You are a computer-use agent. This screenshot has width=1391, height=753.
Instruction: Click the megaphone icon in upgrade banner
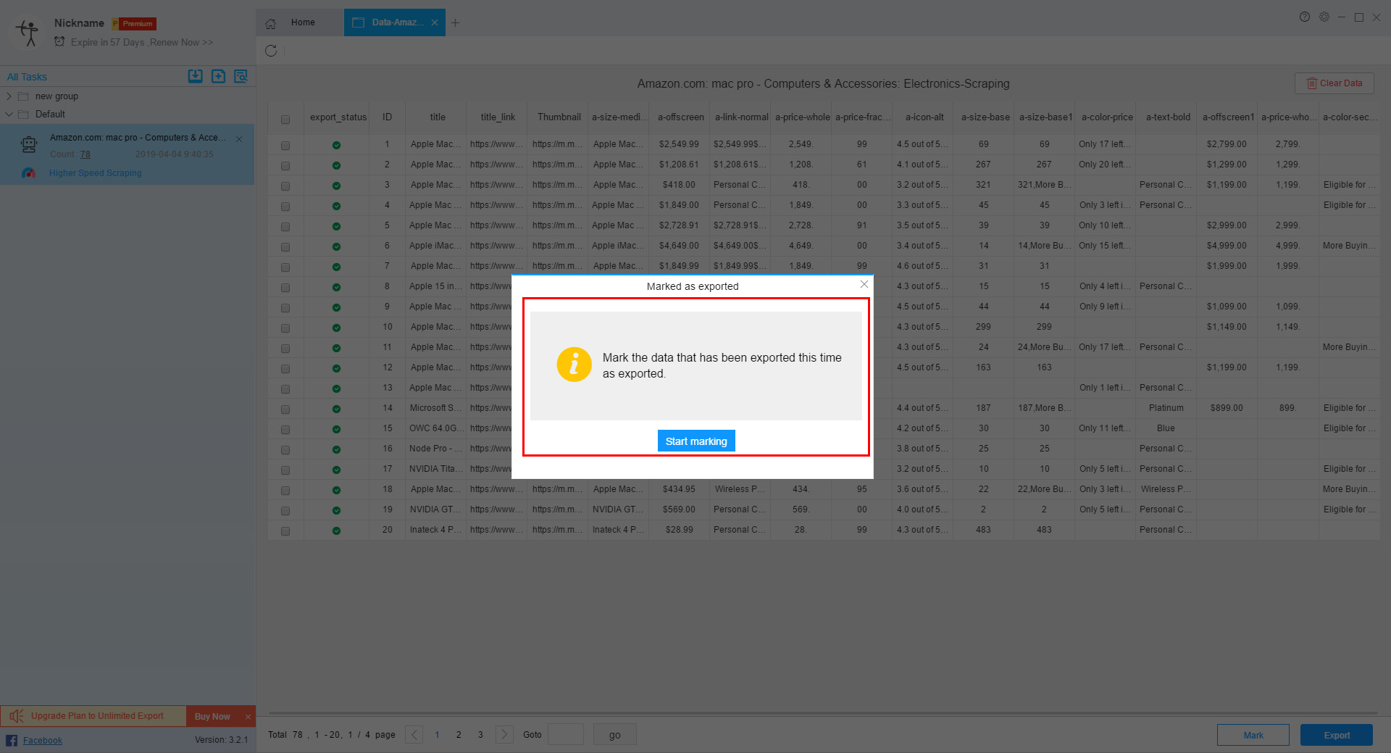tap(16, 716)
